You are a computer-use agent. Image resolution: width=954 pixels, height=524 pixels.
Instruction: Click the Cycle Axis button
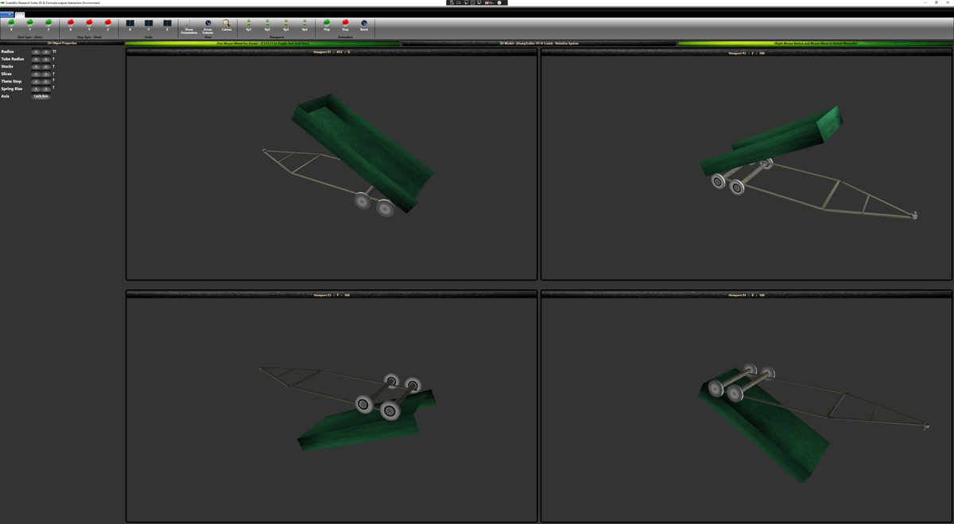coord(41,95)
